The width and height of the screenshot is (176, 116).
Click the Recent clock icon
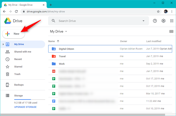tap(8, 59)
